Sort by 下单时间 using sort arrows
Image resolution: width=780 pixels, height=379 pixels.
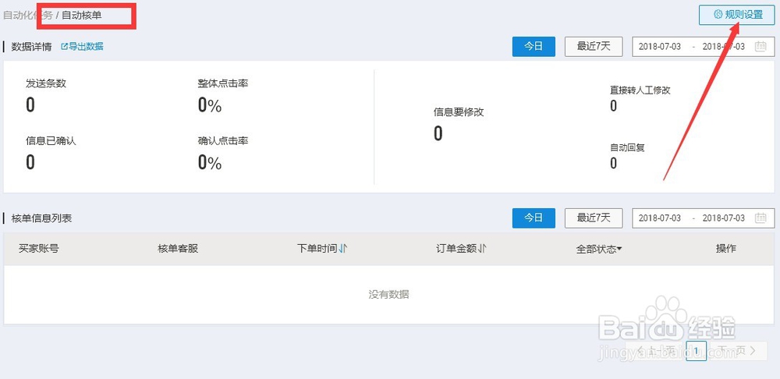[343, 249]
